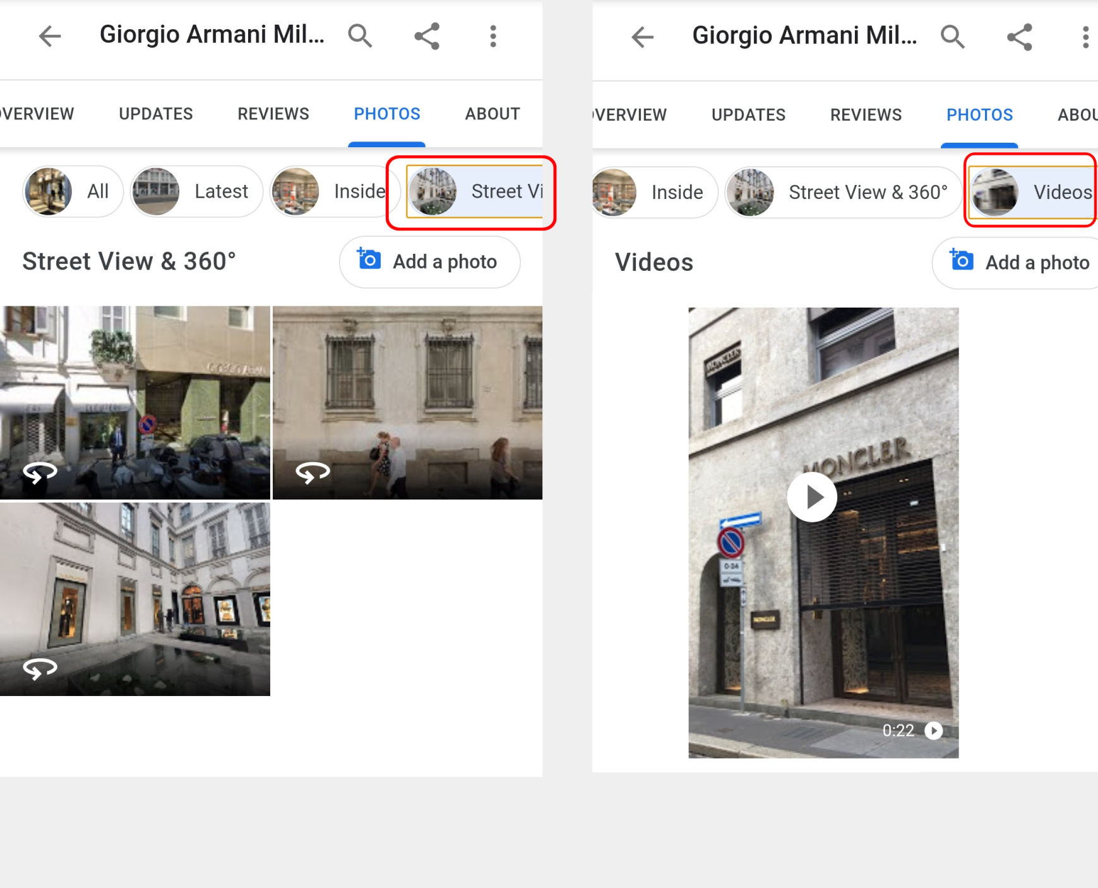This screenshot has width=1098, height=888.
Task: Open About tab on left screen
Action: [492, 114]
